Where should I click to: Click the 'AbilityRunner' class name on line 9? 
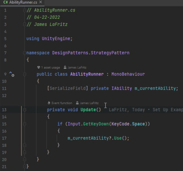coord(87,74)
